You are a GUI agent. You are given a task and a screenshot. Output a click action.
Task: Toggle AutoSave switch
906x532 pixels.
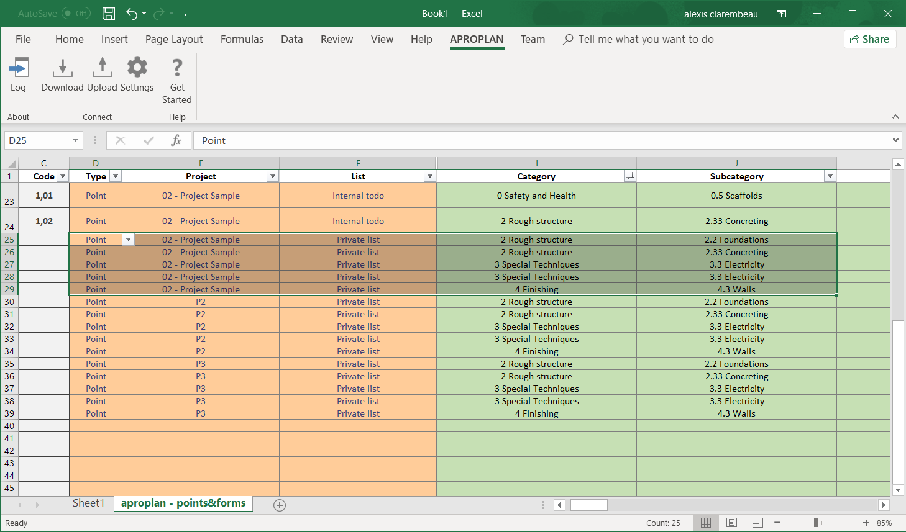(76, 14)
